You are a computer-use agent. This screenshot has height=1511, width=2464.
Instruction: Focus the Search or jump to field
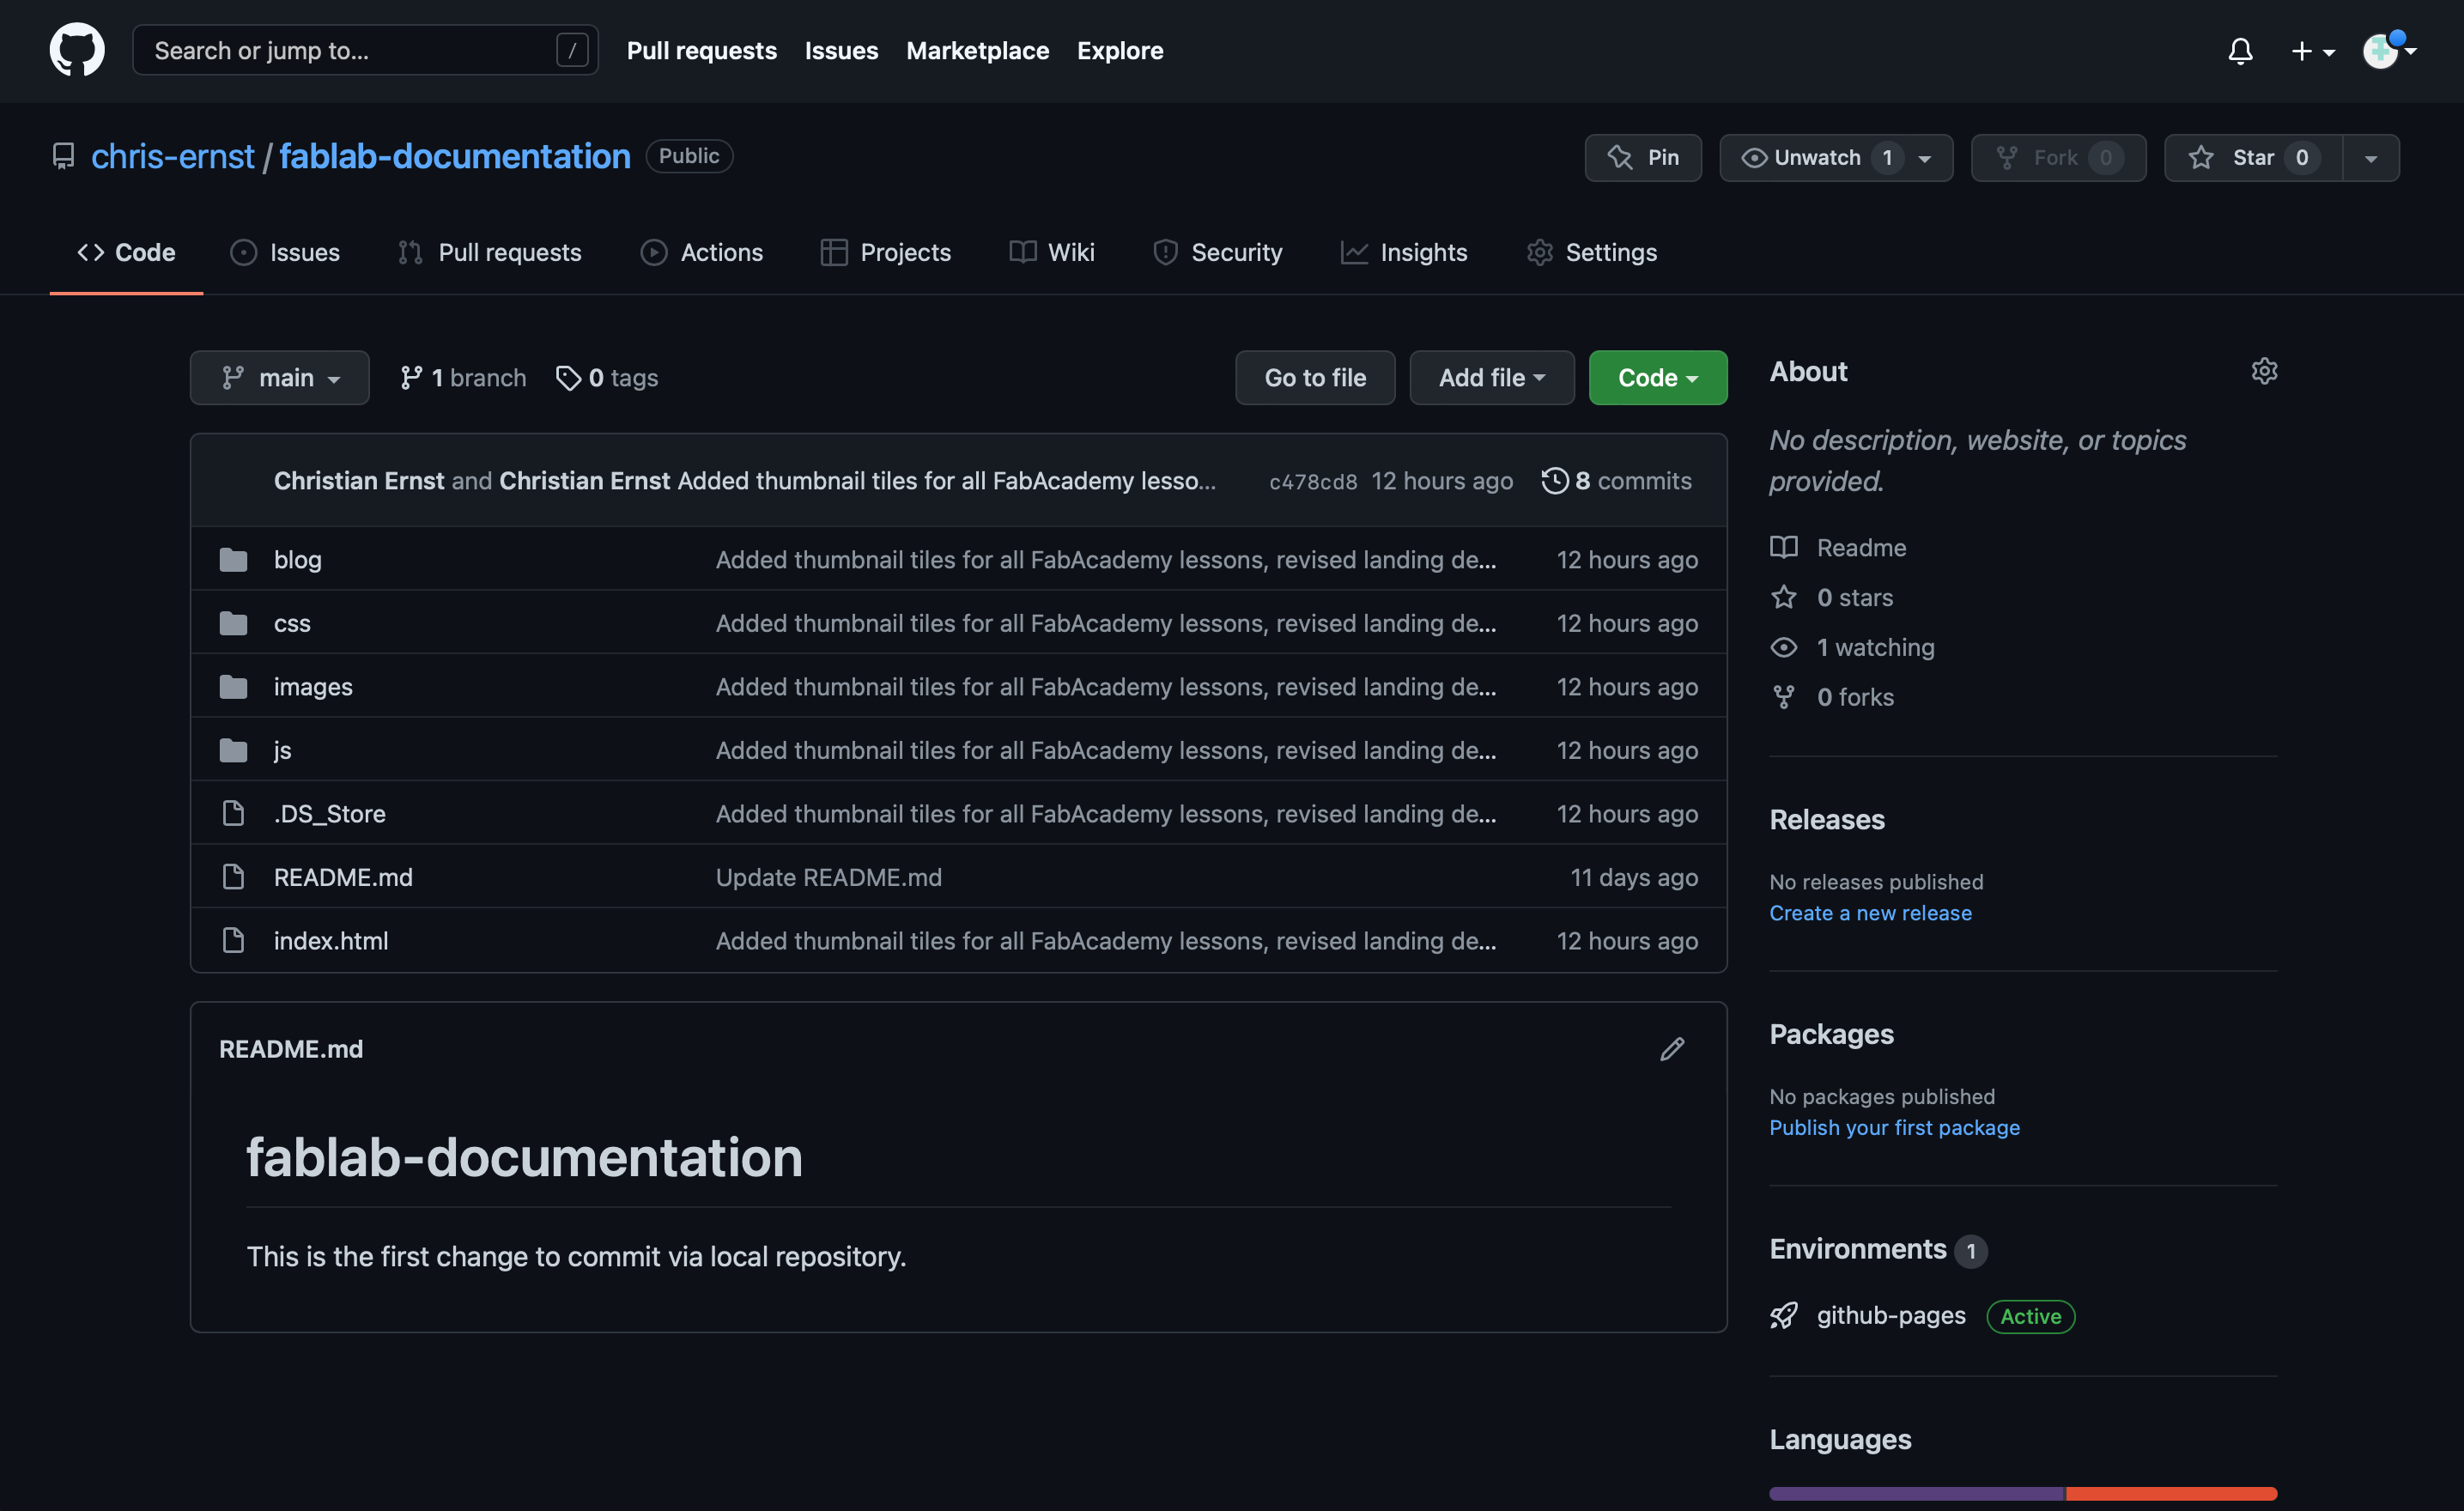pos(350,50)
